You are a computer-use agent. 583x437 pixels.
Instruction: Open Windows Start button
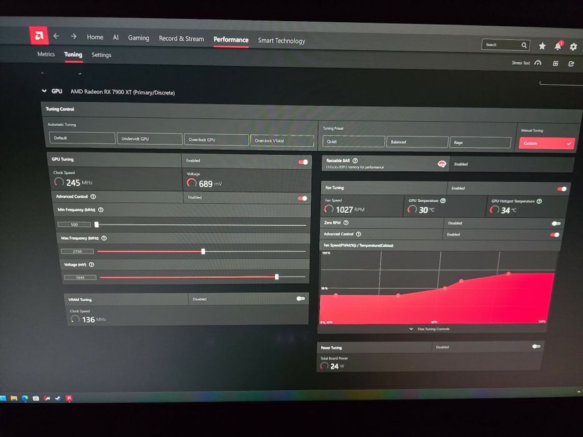pos(3,398)
